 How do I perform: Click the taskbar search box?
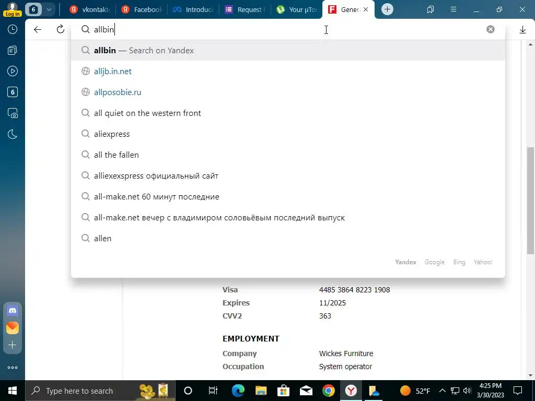pyautogui.click(x=100, y=391)
